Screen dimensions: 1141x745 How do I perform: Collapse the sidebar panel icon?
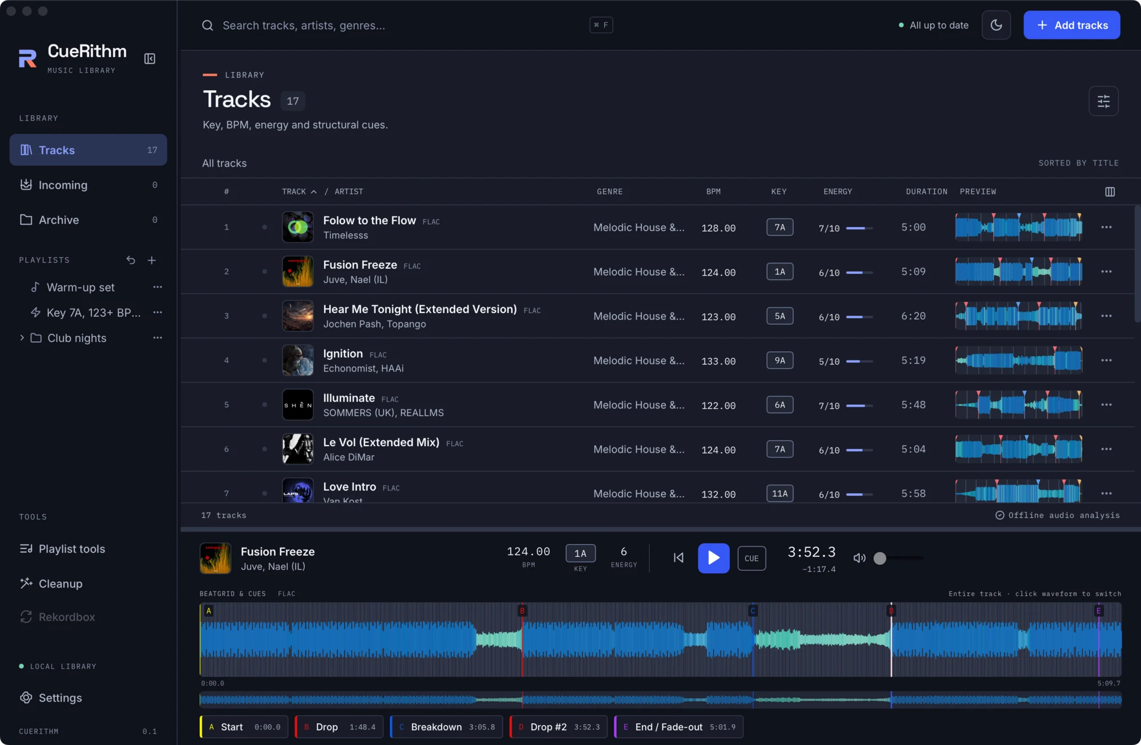pyautogui.click(x=149, y=59)
